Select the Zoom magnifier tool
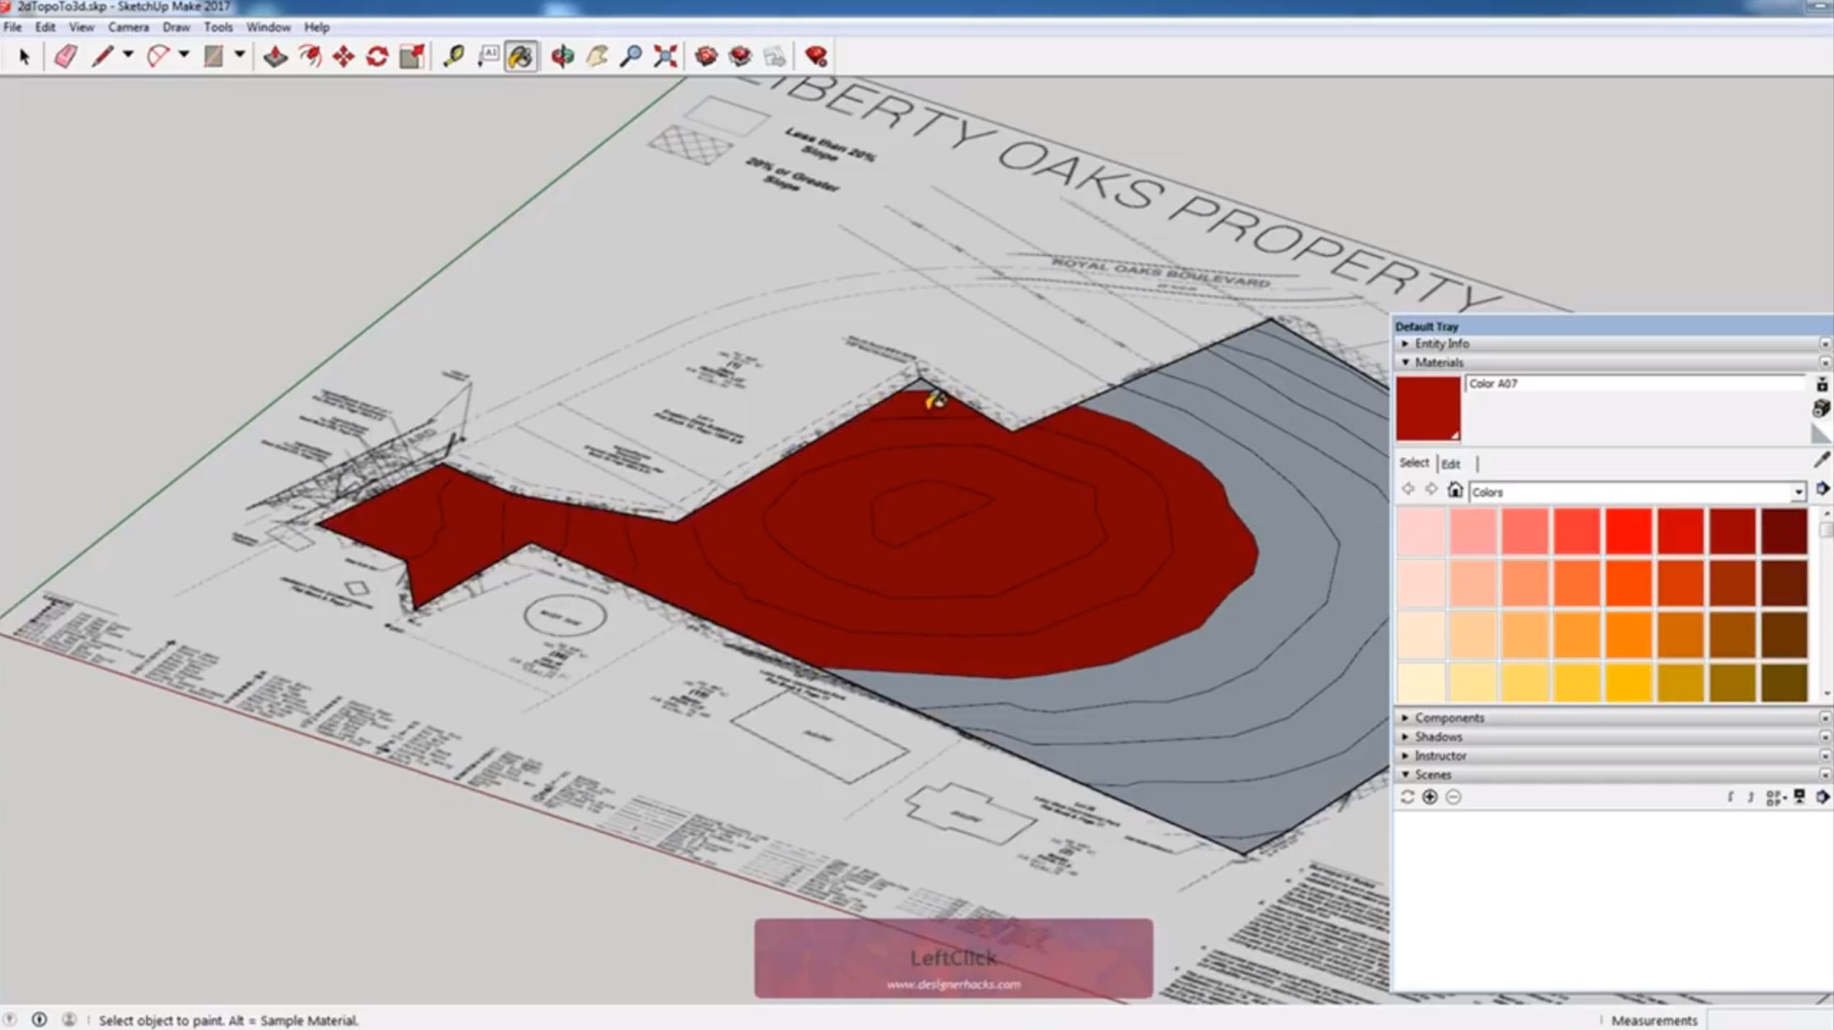Image resolution: width=1834 pixels, height=1030 pixels. pyautogui.click(x=631, y=56)
